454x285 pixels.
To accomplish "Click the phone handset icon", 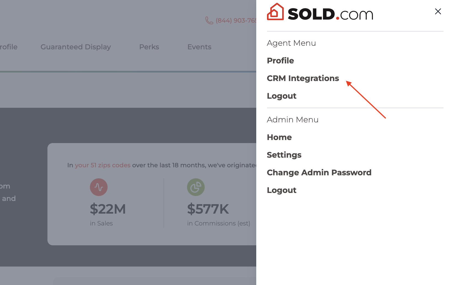I will (209, 20).
